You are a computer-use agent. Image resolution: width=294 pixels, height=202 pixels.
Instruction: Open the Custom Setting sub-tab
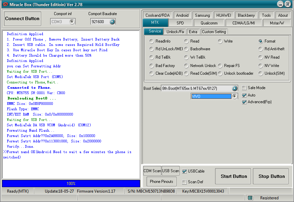point(214,32)
